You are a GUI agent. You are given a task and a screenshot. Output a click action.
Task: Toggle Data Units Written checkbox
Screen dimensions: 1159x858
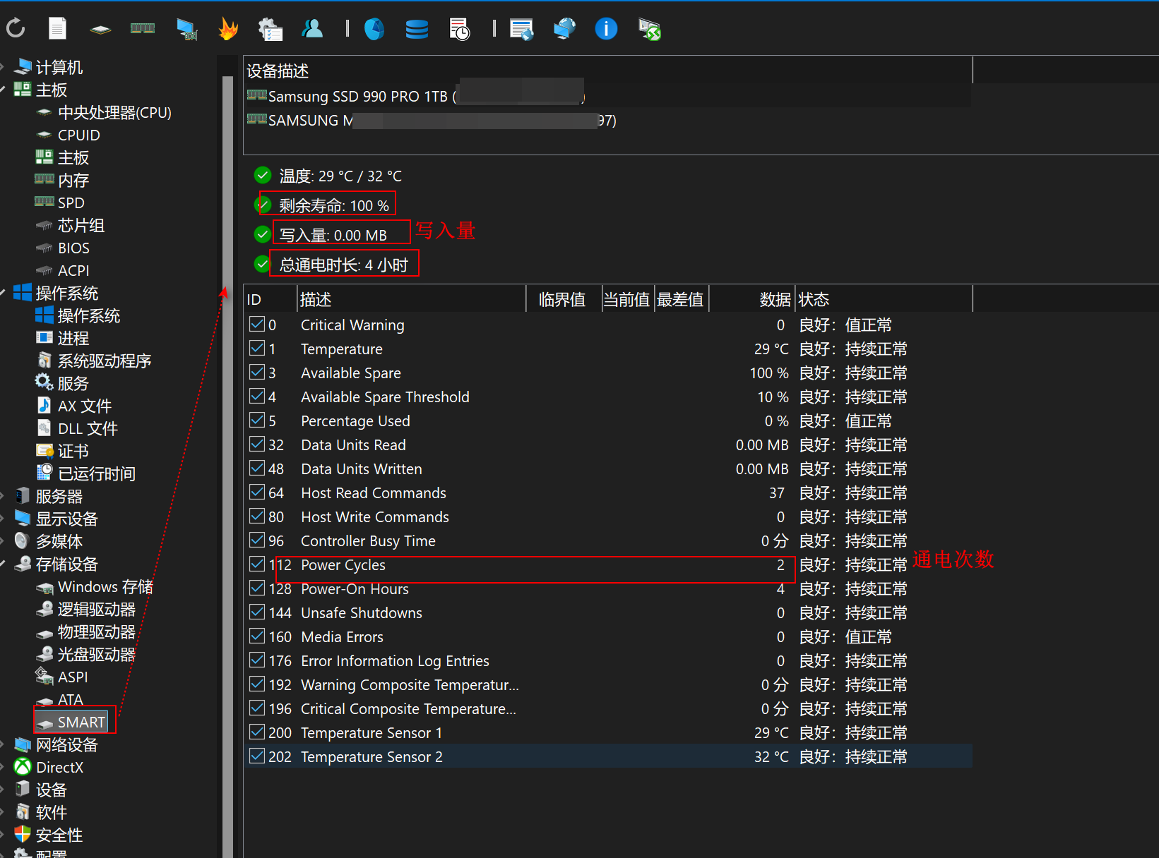point(257,469)
